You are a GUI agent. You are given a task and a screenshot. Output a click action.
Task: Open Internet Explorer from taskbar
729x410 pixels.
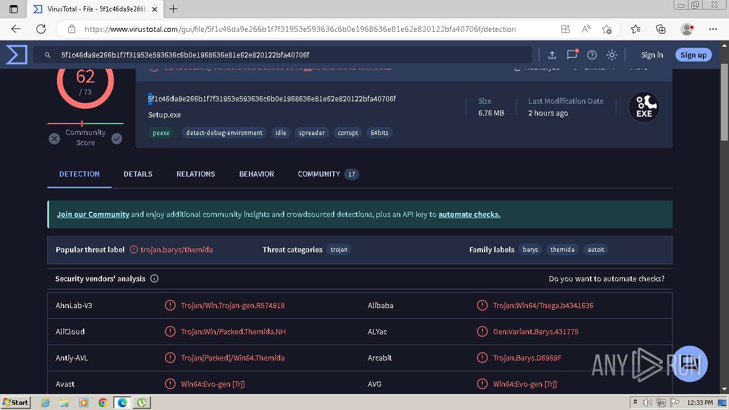[x=46, y=403]
